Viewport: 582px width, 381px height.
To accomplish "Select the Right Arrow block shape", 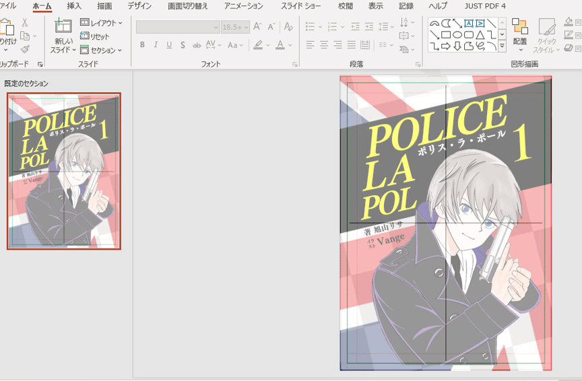I will (446, 46).
